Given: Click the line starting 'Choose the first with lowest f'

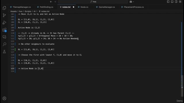Looking at the screenshot, I should pyautogui.click(x=50, y=55).
